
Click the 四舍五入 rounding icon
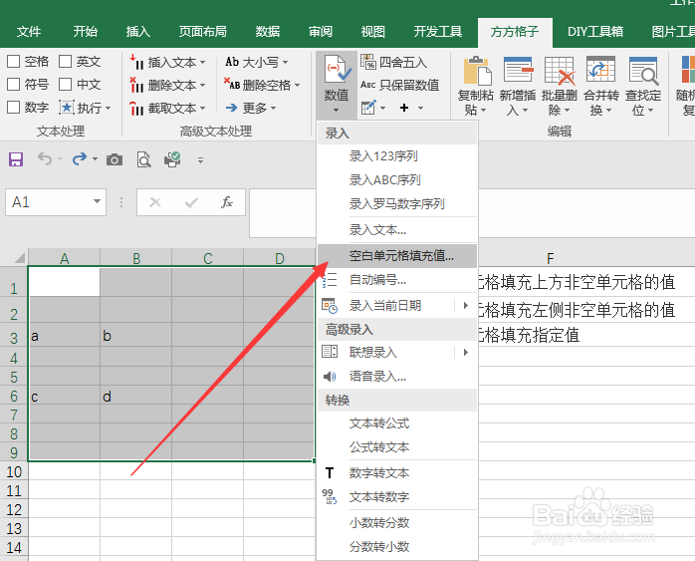(x=367, y=62)
